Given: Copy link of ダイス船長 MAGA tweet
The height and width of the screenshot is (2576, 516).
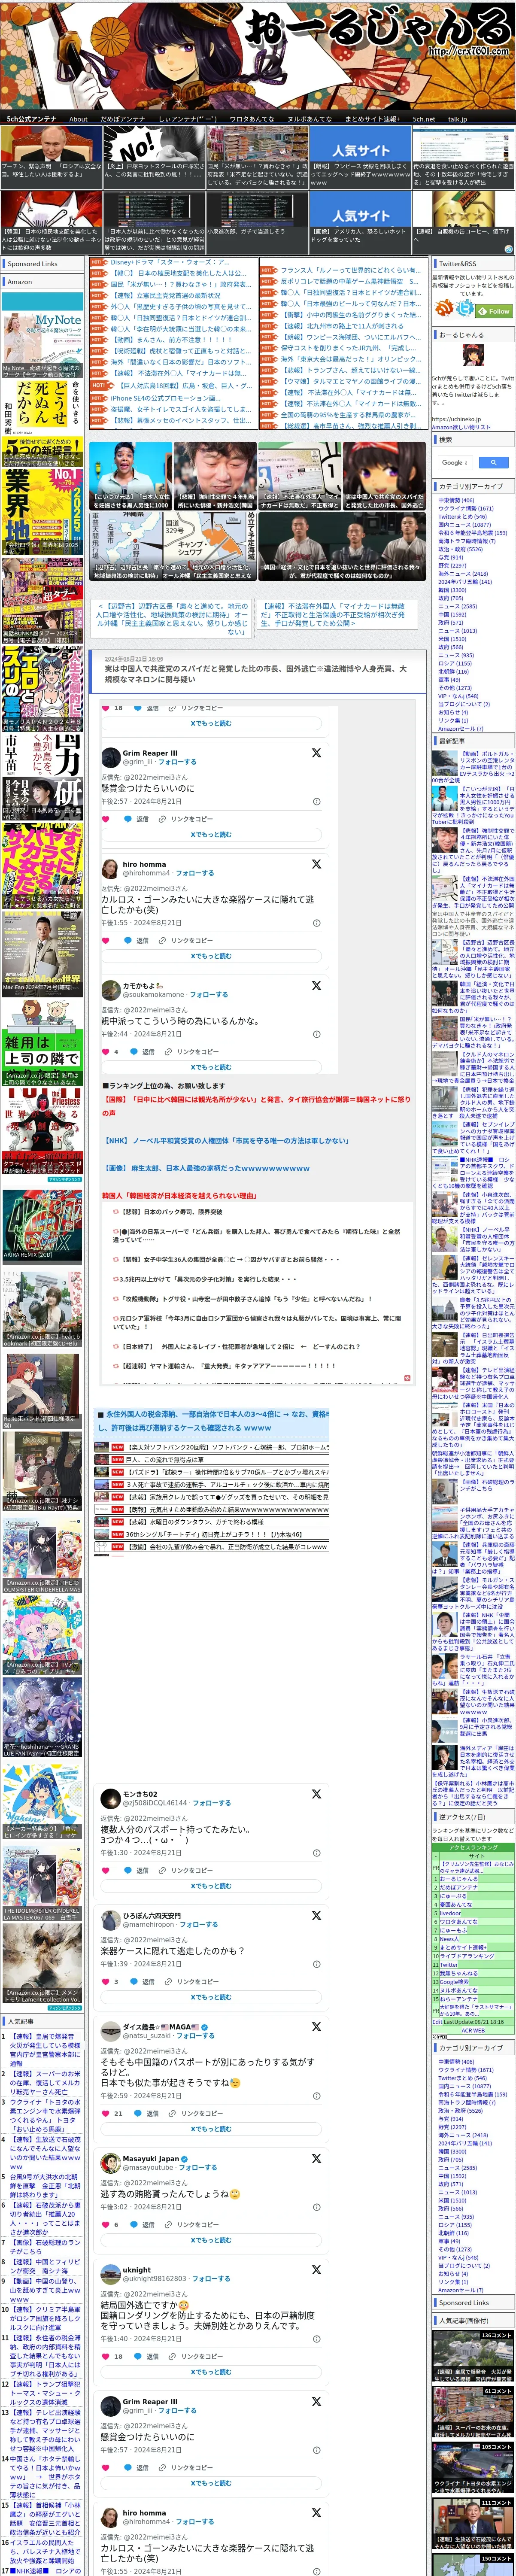Looking at the screenshot, I should coord(194,2114).
